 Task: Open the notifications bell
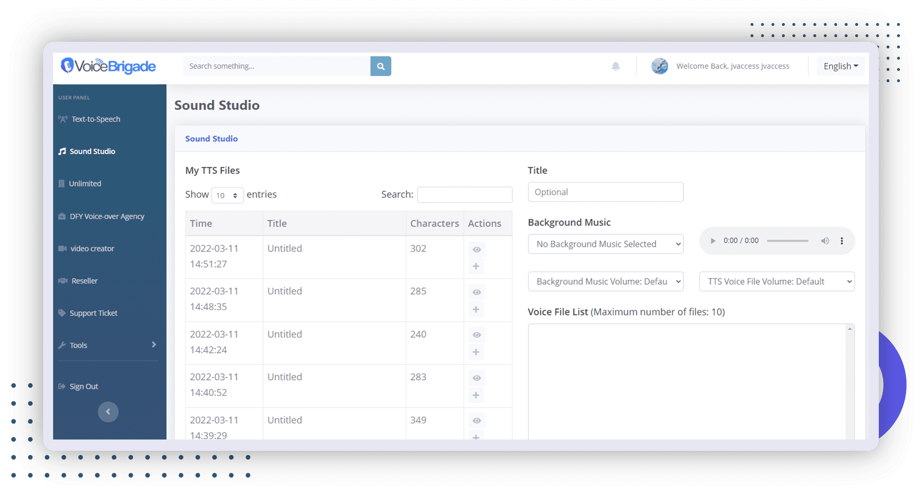(x=615, y=66)
